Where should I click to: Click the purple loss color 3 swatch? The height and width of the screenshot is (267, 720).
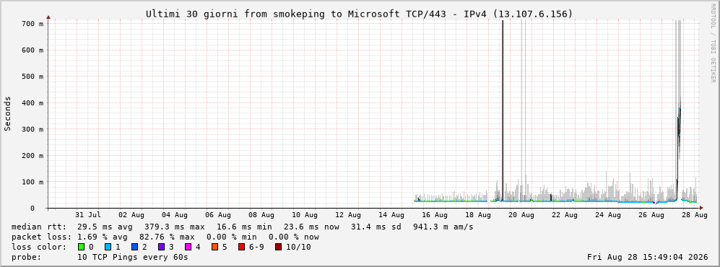point(161,247)
